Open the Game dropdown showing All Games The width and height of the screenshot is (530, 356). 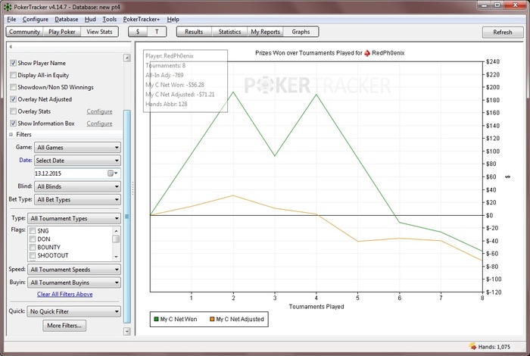click(77, 148)
